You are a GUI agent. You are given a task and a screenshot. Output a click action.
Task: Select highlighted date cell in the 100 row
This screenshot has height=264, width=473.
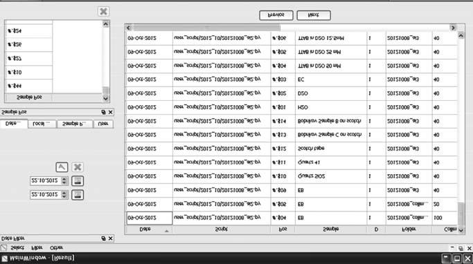149,218
